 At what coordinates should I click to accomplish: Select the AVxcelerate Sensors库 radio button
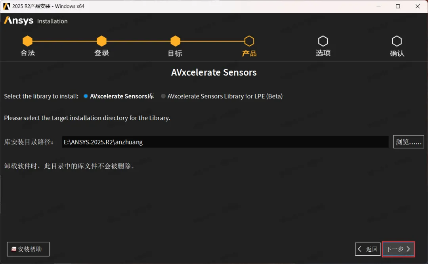tap(86, 96)
